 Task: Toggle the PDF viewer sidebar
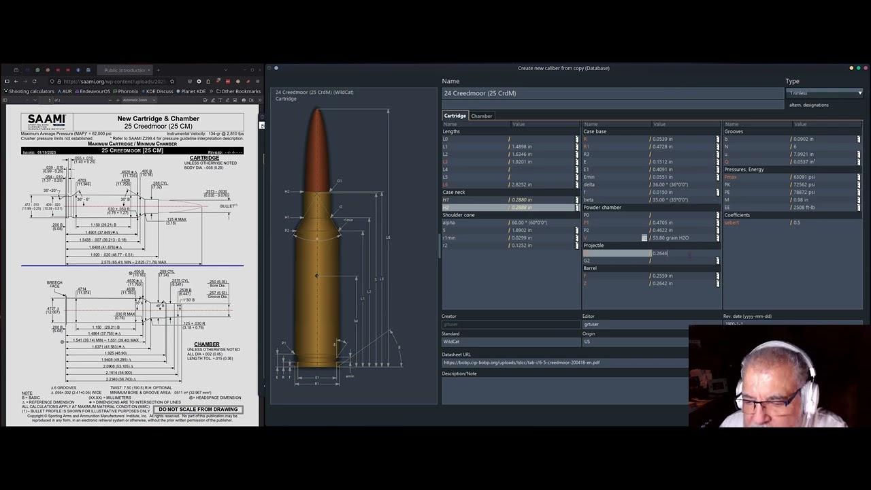(x=5, y=100)
